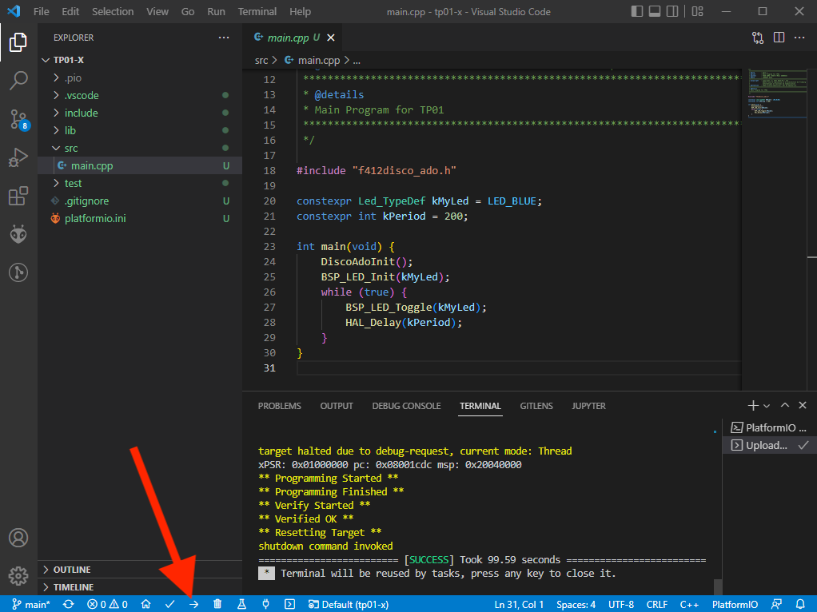
Task: Expand the include folder in Explorer
Action: [x=81, y=113]
